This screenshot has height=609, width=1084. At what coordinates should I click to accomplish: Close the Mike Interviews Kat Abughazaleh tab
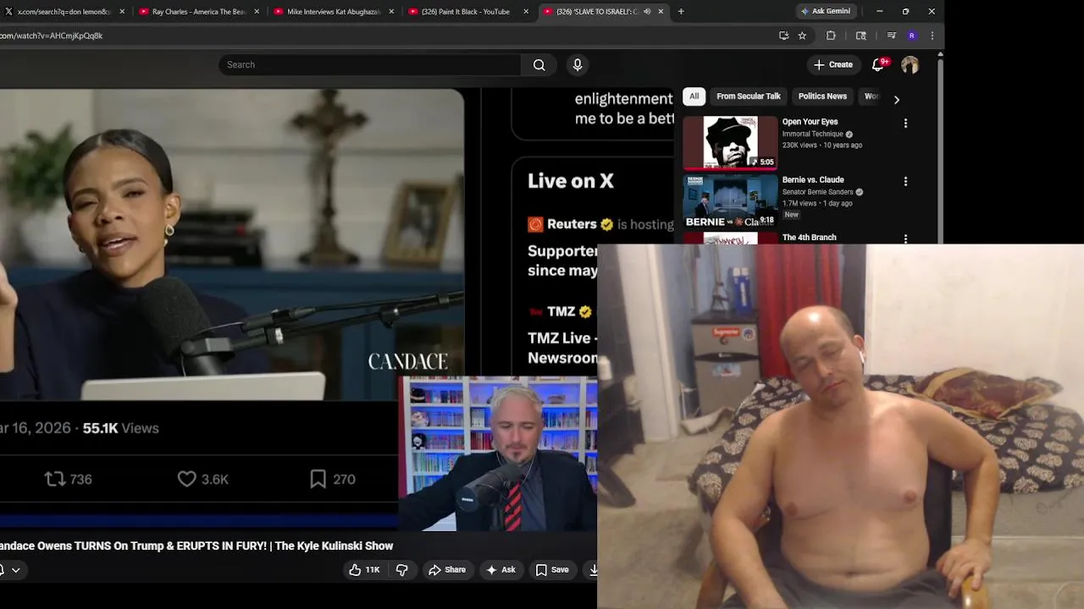[391, 12]
